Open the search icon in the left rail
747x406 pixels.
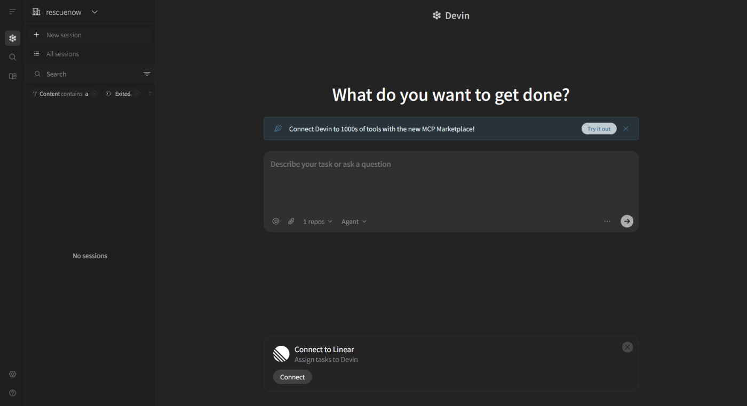tap(13, 57)
